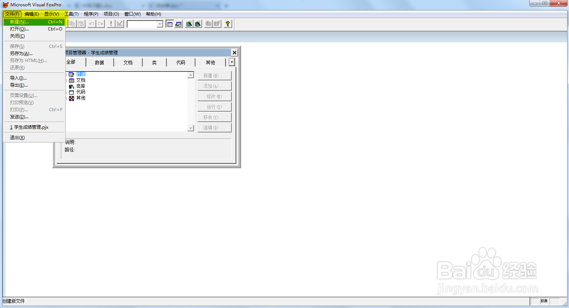
Task: Click the 其他 colored grid icon
Action: point(71,98)
